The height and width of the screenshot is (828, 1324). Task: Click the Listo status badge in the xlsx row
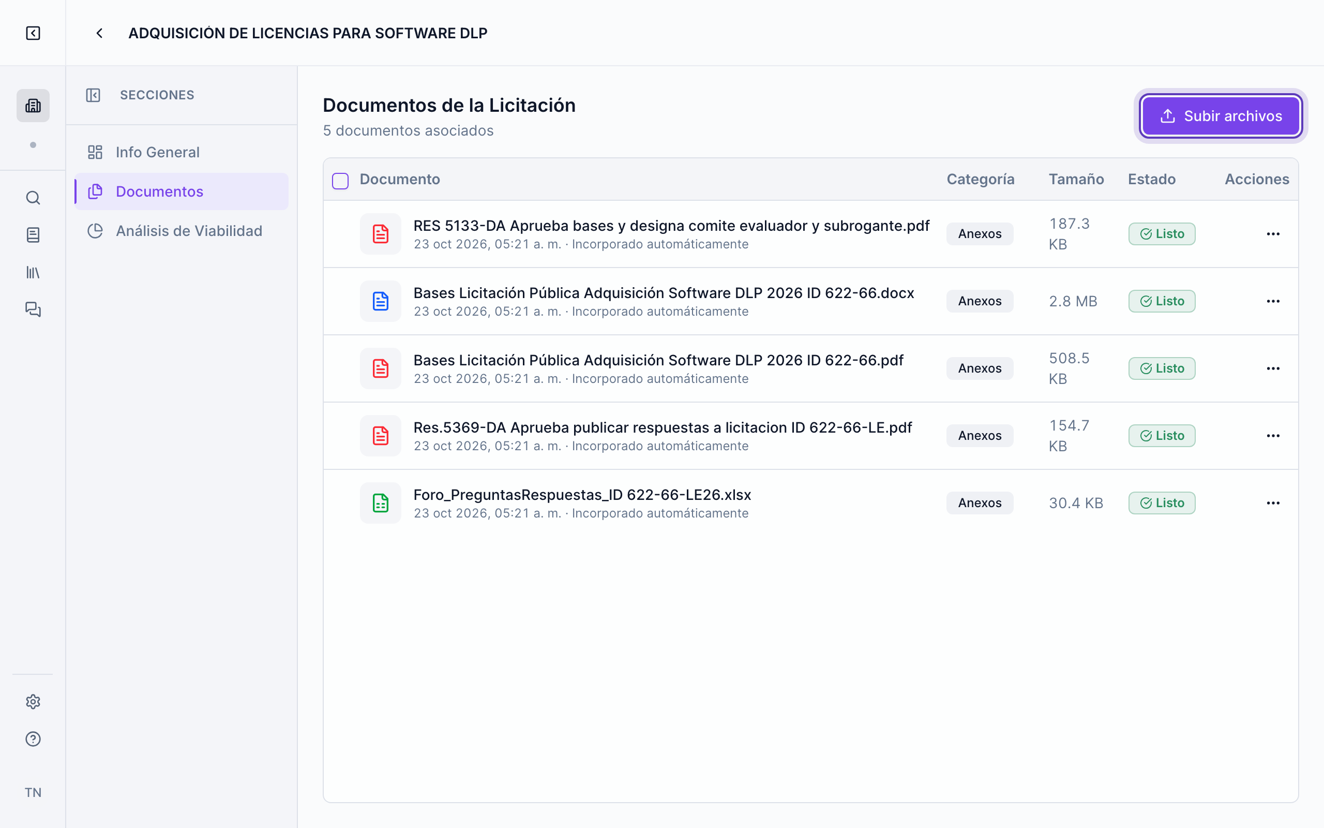click(1162, 502)
